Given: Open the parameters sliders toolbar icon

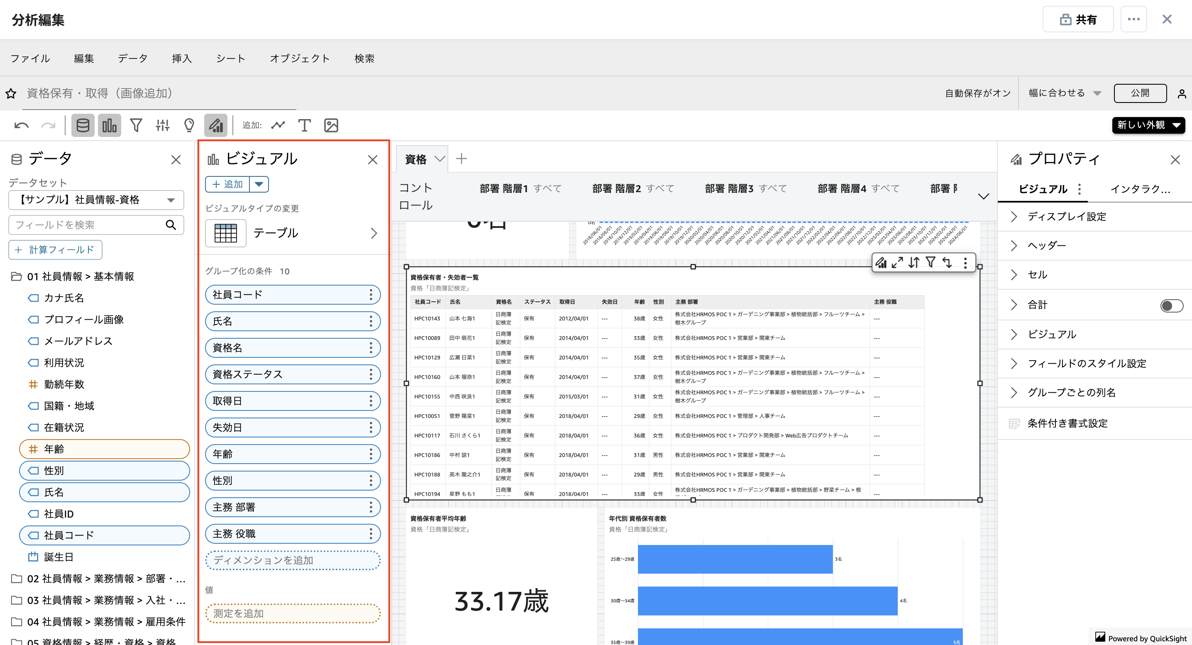Looking at the screenshot, I should (x=162, y=125).
